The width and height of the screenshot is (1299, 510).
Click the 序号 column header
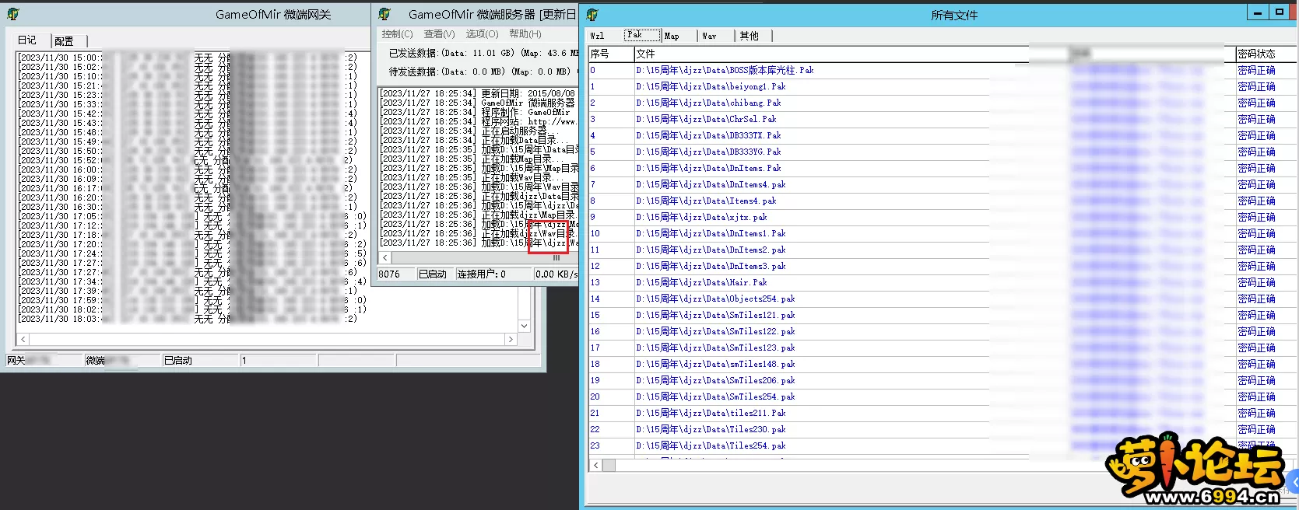611,54
